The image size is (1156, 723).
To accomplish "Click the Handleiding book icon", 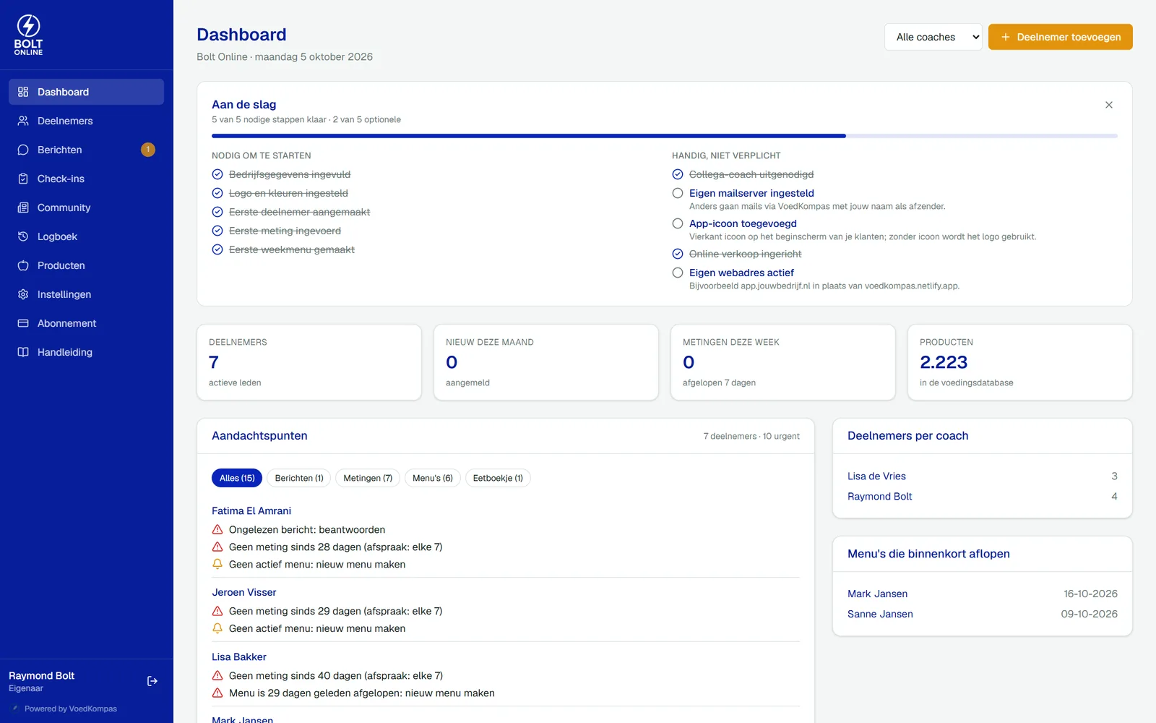I will pos(23,352).
